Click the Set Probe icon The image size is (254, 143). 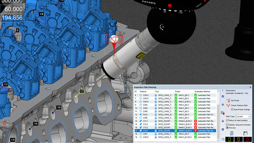point(228,100)
